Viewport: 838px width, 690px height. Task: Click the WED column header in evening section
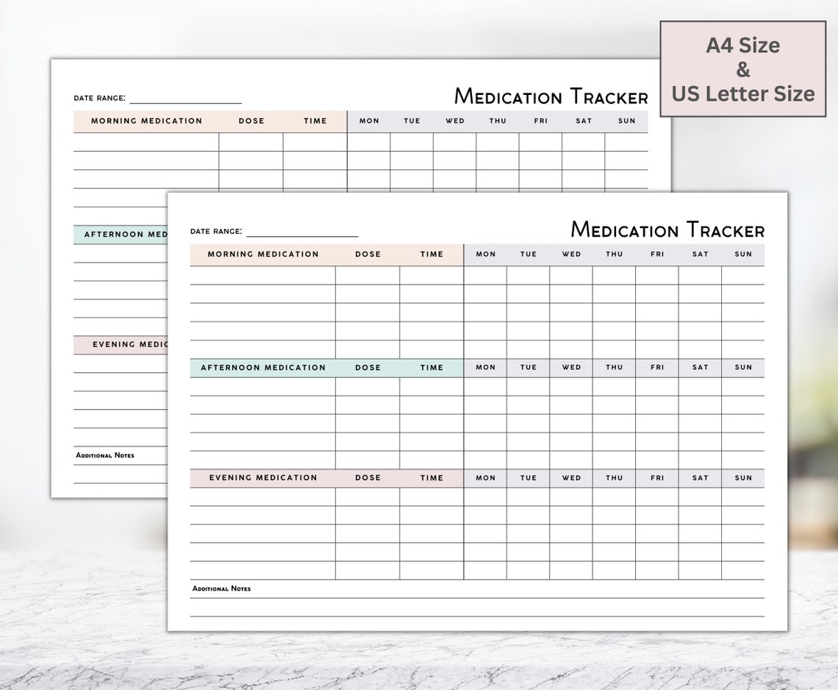coord(571,477)
